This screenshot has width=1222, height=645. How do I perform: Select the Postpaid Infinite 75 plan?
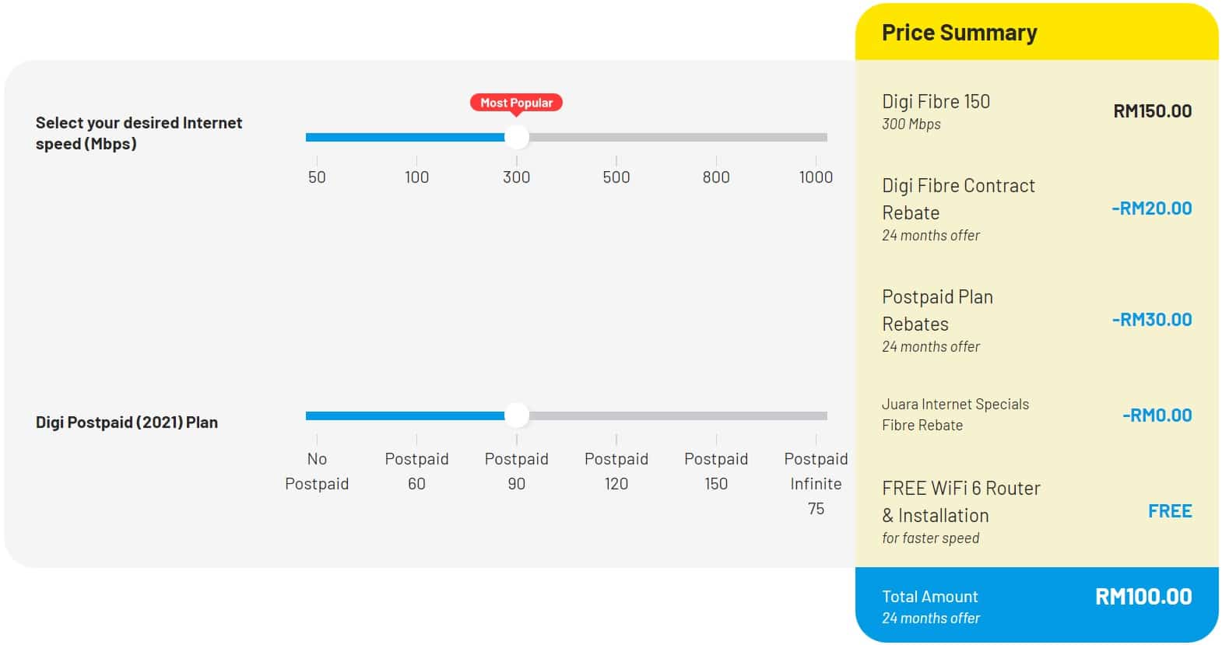816,483
